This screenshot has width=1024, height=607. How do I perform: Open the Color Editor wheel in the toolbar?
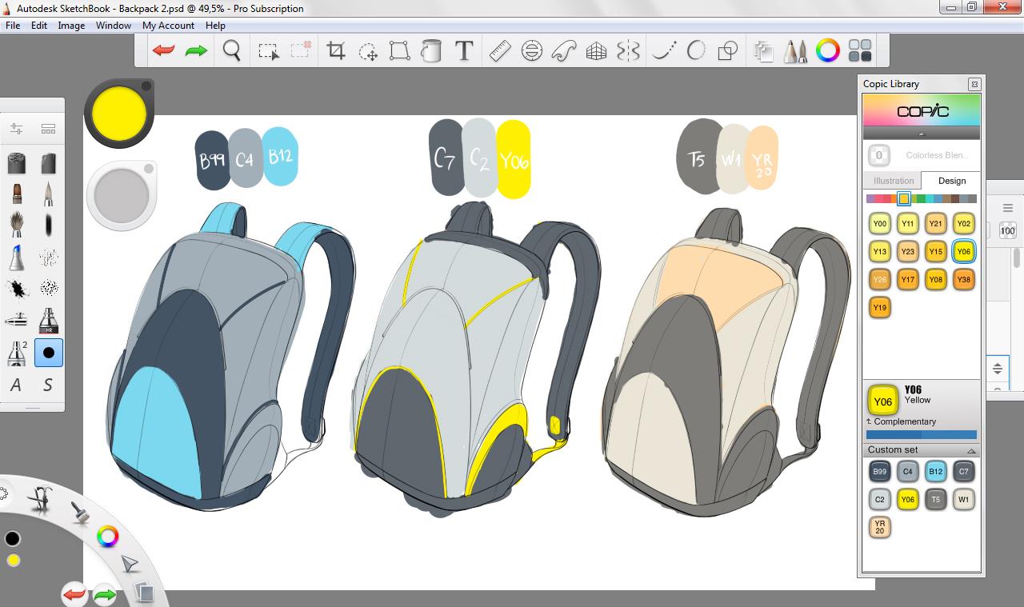click(x=828, y=51)
